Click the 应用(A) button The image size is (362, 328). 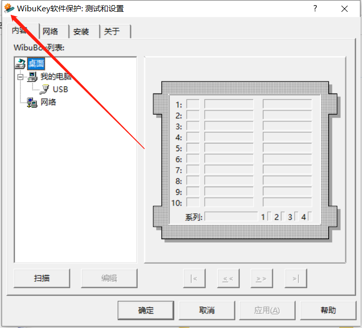267,310
